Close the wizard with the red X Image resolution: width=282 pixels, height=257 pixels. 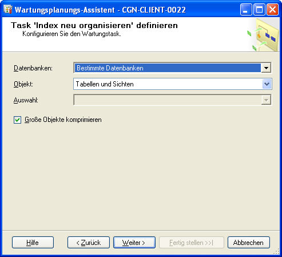[272, 10]
